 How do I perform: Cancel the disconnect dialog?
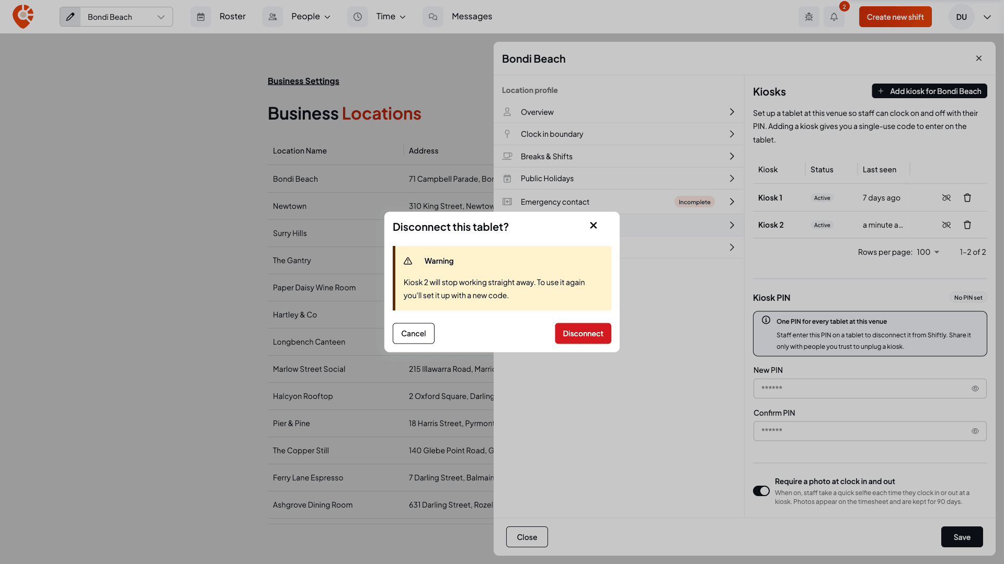pyautogui.click(x=414, y=334)
